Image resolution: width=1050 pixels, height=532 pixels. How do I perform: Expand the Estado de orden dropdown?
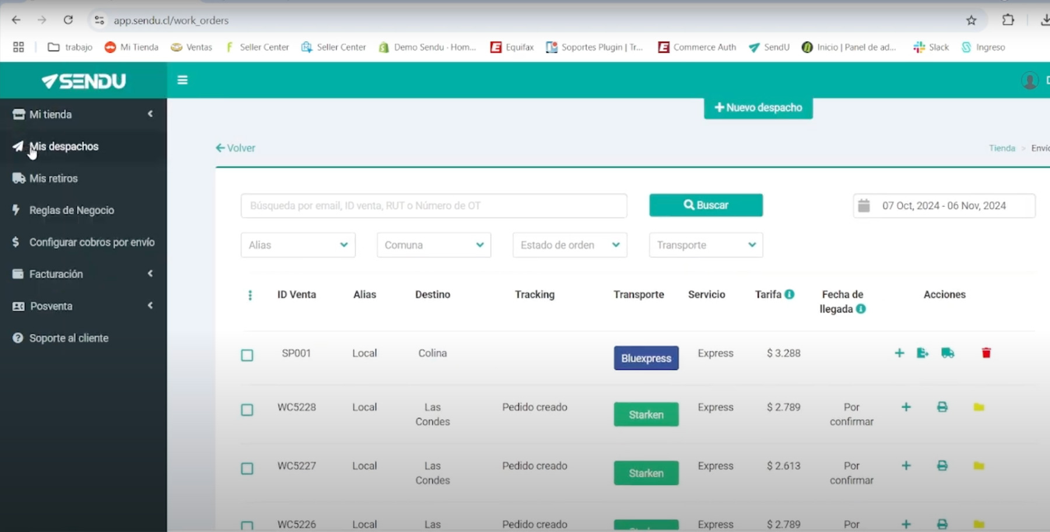click(x=569, y=245)
